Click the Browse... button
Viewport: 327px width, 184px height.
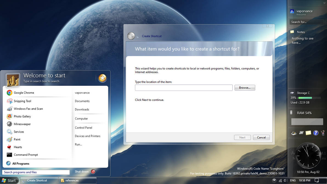coord(245,88)
